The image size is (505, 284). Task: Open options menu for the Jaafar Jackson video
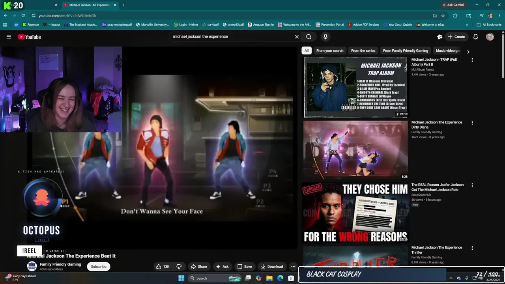coord(472,185)
